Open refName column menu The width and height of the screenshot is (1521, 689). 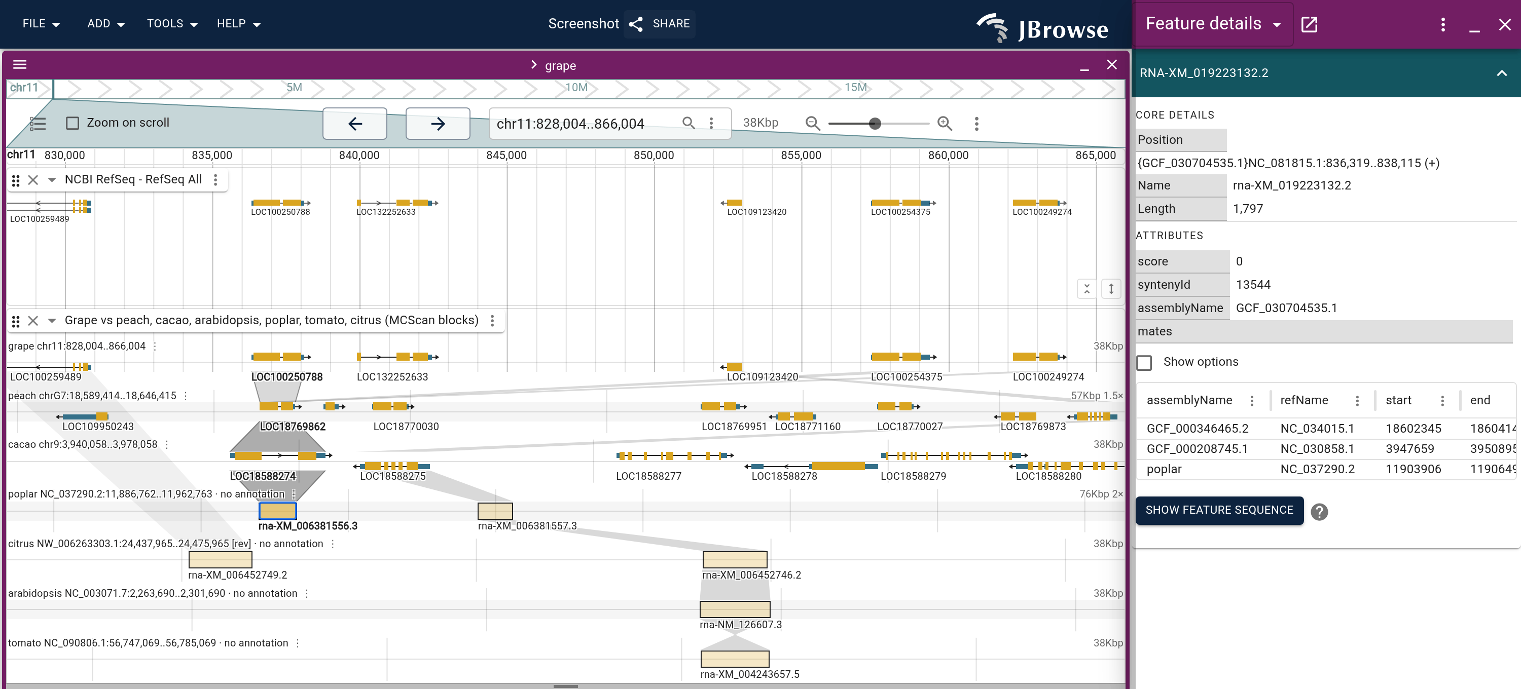[x=1357, y=401]
